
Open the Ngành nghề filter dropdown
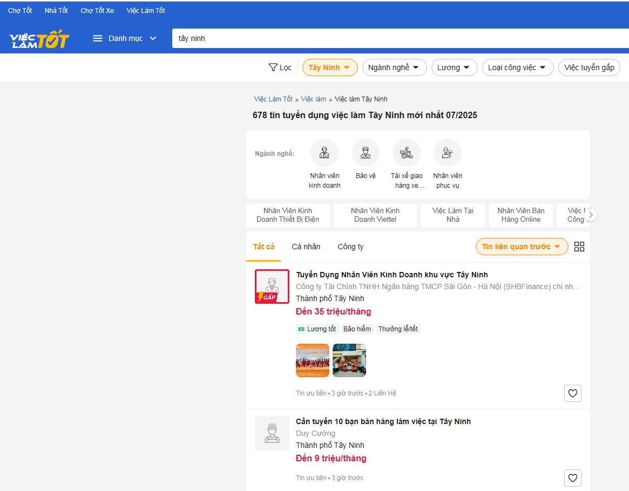394,67
